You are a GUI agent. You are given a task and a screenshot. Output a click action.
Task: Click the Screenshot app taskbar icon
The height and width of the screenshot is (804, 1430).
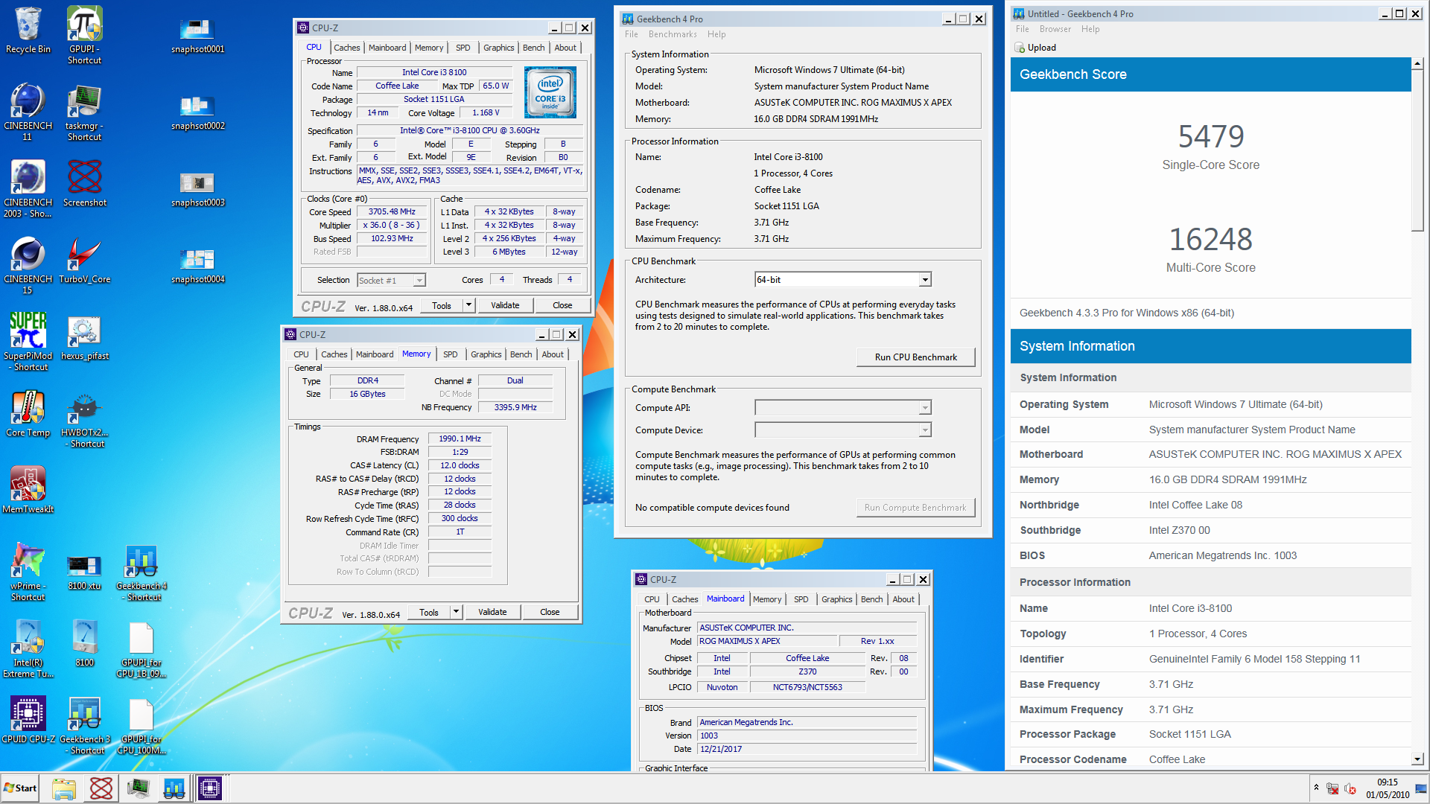101,788
